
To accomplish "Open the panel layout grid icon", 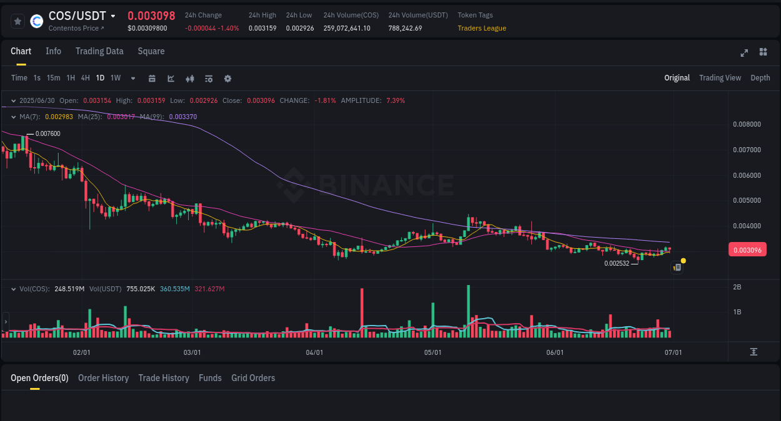I will click(763, 52).
